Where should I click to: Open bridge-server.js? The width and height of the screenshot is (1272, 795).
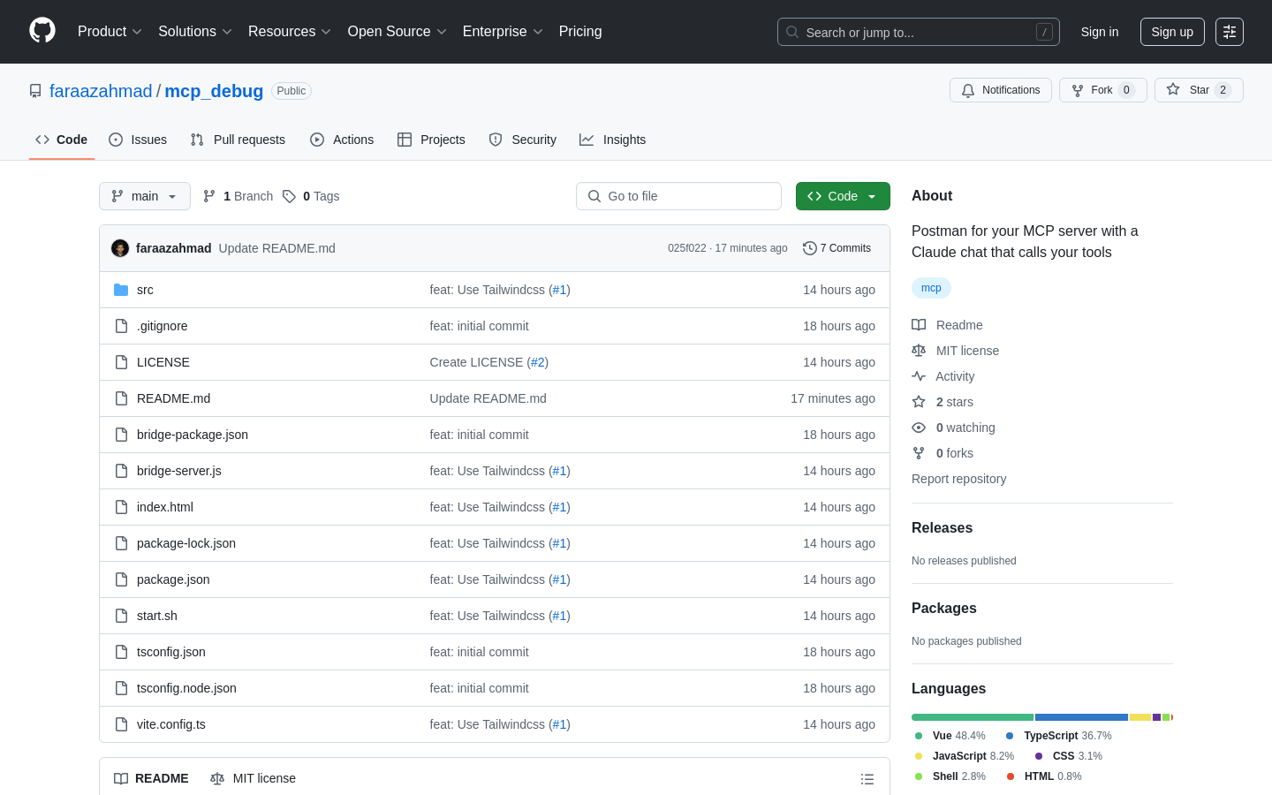point(179,471)
